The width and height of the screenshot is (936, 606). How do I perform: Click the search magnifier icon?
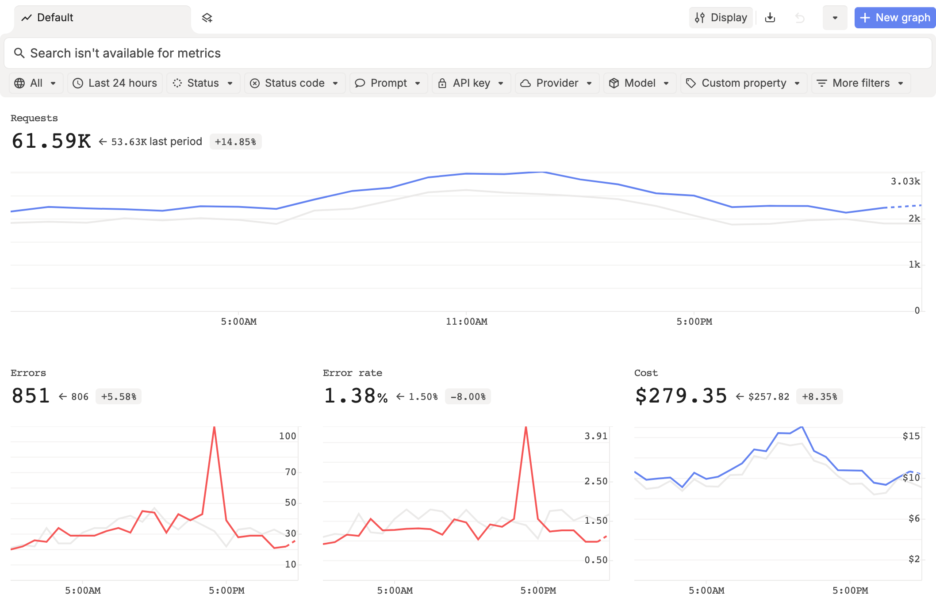(19, 53)
